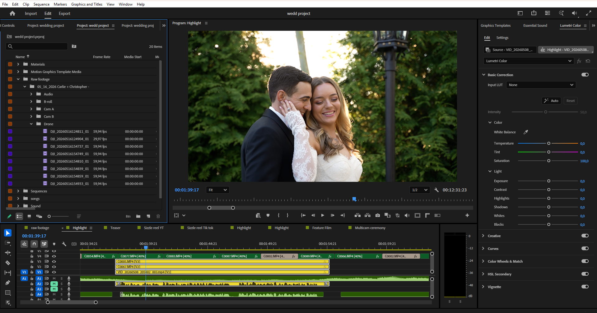Expand the Curves section
The image size is (597, 313).
(483, 248)
